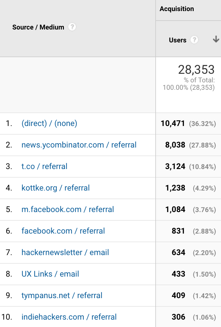Open UX Links / email source
221x327 pixels.
click(x=50, y=274)
